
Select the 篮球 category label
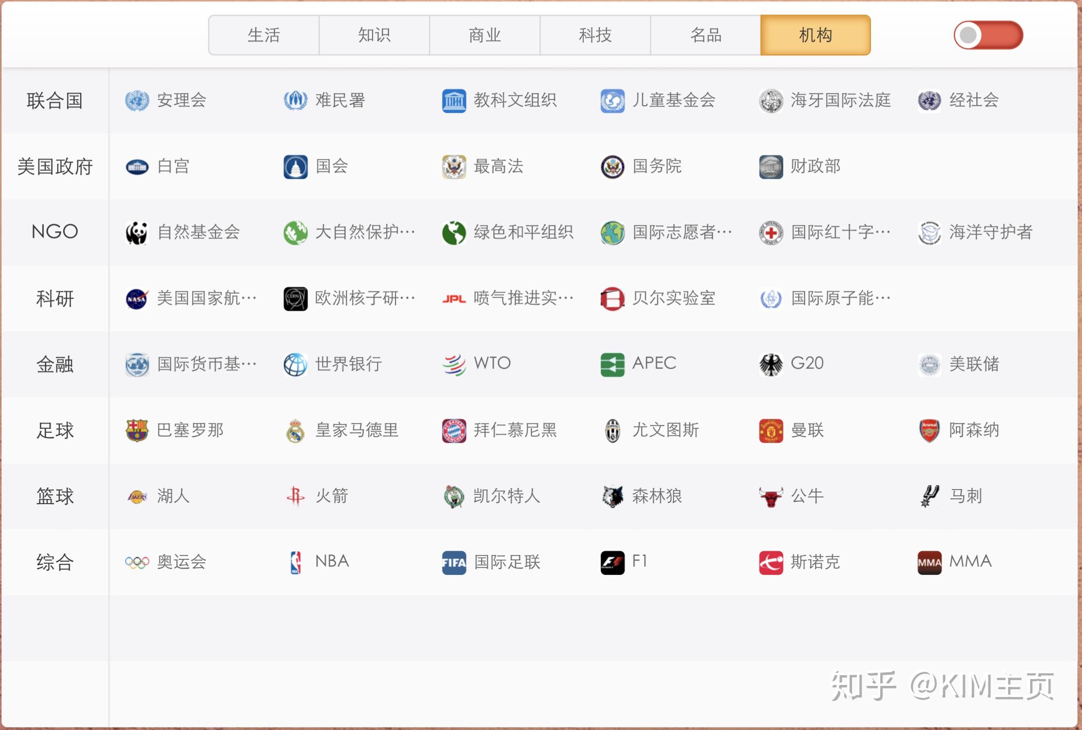(x=55, y=496)
